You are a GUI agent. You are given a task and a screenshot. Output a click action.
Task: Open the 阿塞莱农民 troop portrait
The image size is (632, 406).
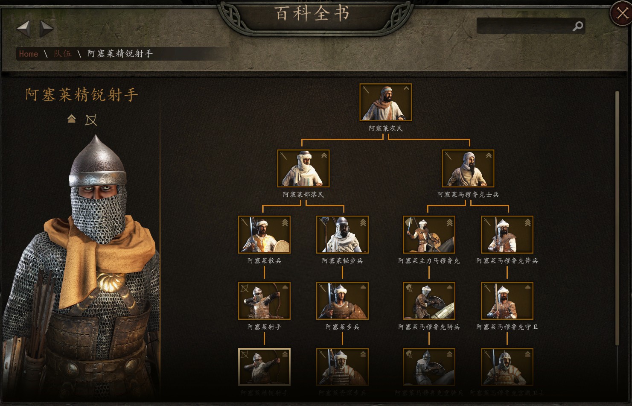click(385, 102)
